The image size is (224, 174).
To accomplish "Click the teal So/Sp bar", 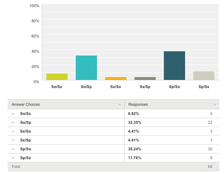I will pos(86,68).
